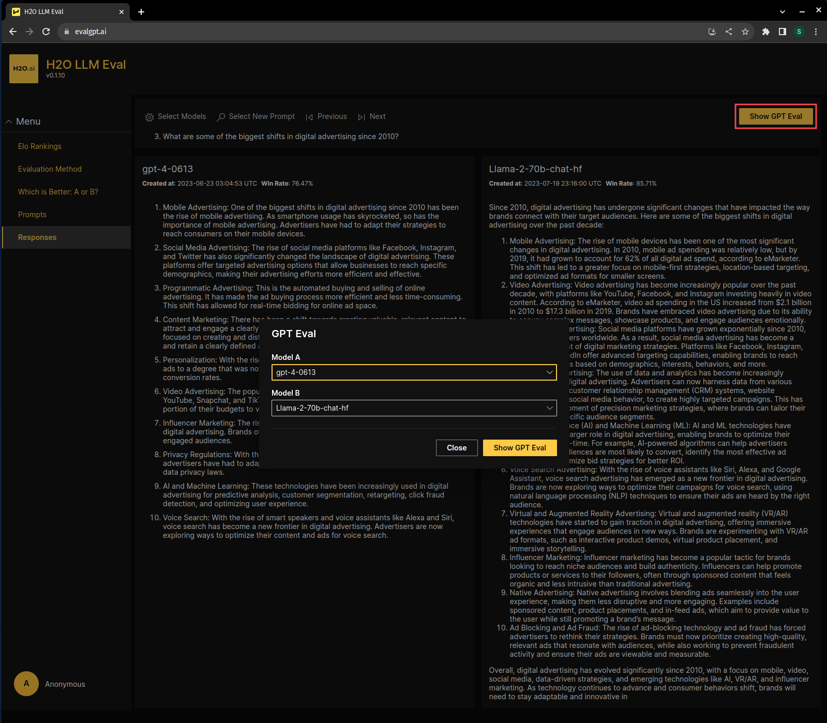This screenshot has height=723, width=827.
Task: Click the Select Models gear icon
Action: 149,117
